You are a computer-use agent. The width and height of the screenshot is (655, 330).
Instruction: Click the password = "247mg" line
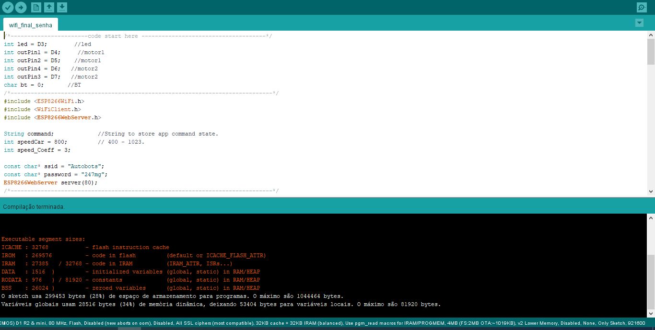click(56, 174)
